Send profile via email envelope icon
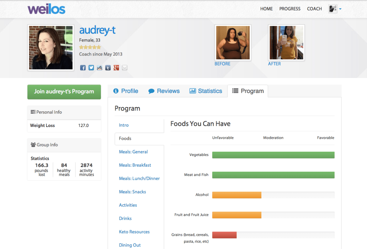This screenshot has height=249, width=367. pyautogui.click(x=125, y=68)
